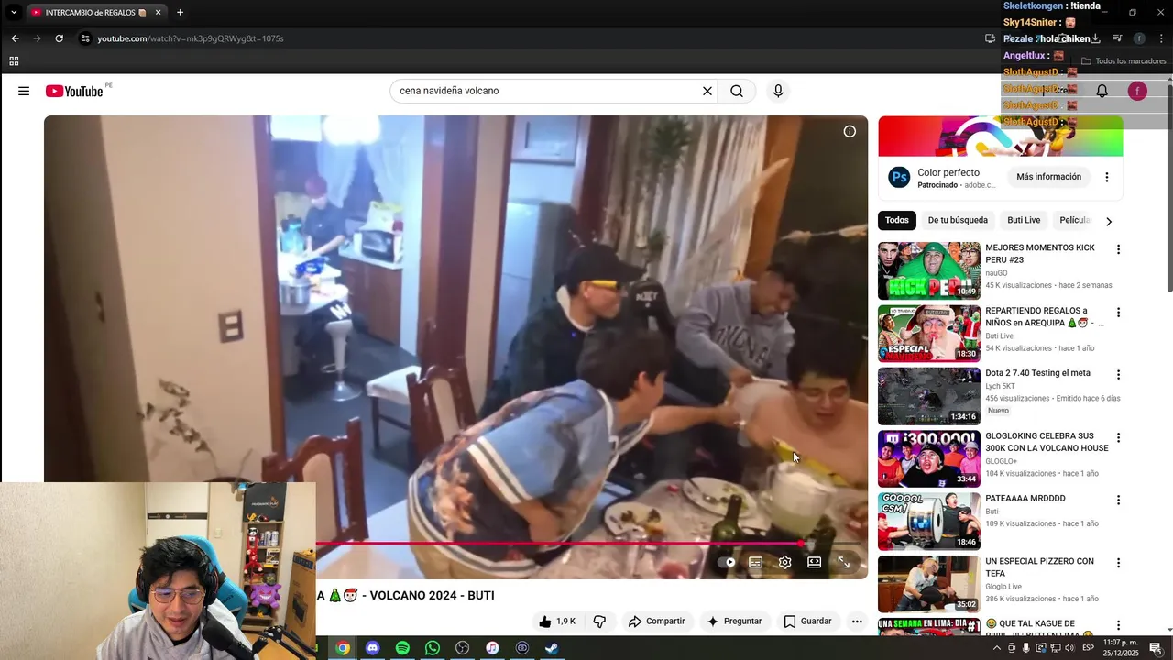Click the address bar URL
1173x660 pixels.
(191, 38)
